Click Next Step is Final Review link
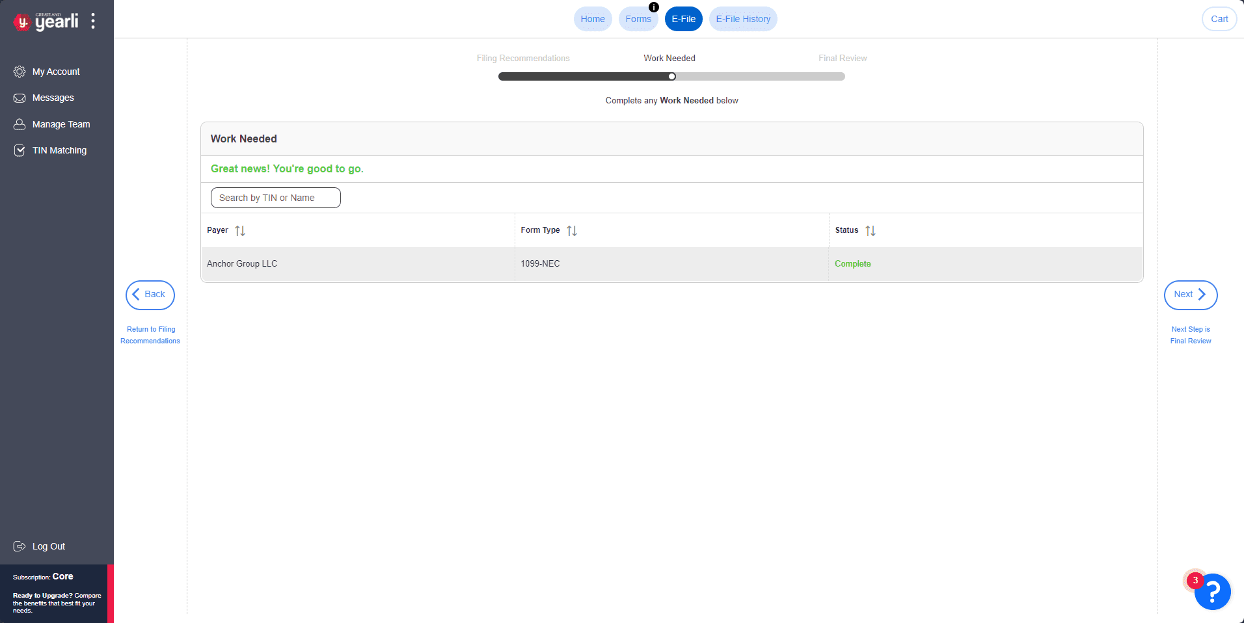1244x623 pixels. point(1191,335)
